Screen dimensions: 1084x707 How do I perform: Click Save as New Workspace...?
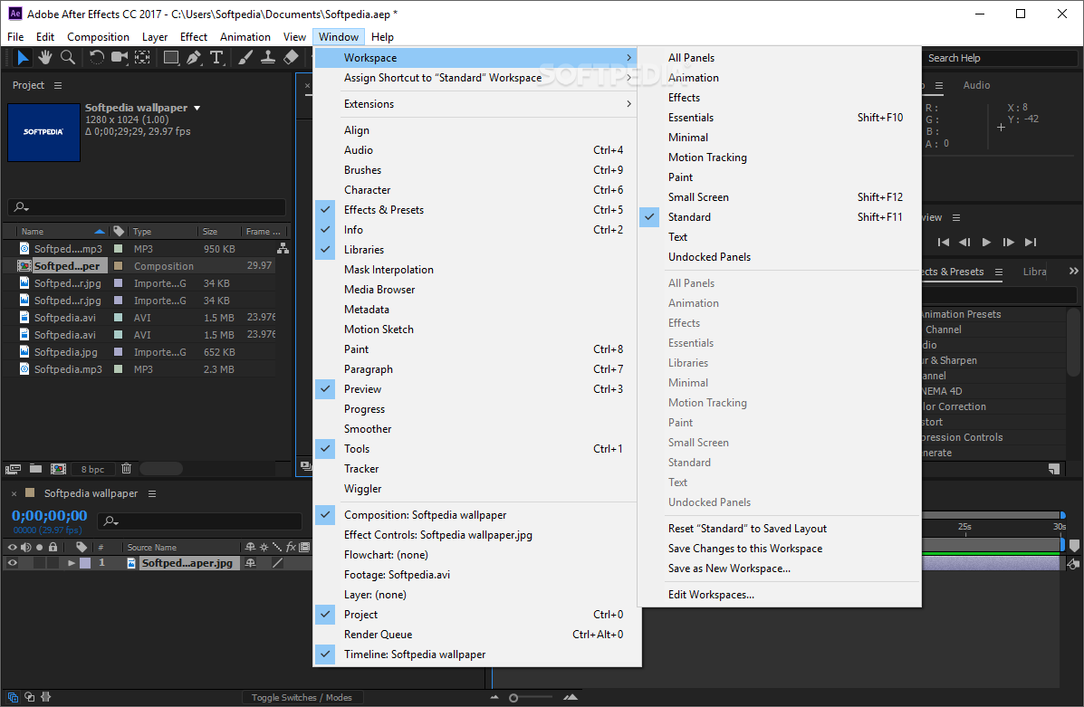coord(780,568)
